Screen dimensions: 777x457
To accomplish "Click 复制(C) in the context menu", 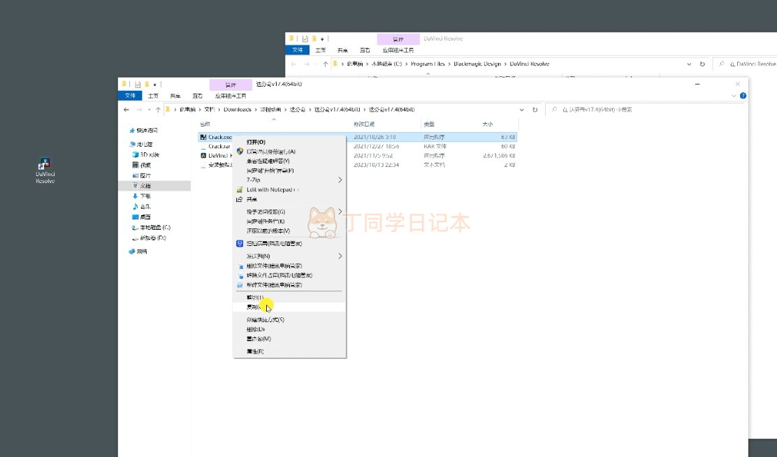I will tap(256, 307).
